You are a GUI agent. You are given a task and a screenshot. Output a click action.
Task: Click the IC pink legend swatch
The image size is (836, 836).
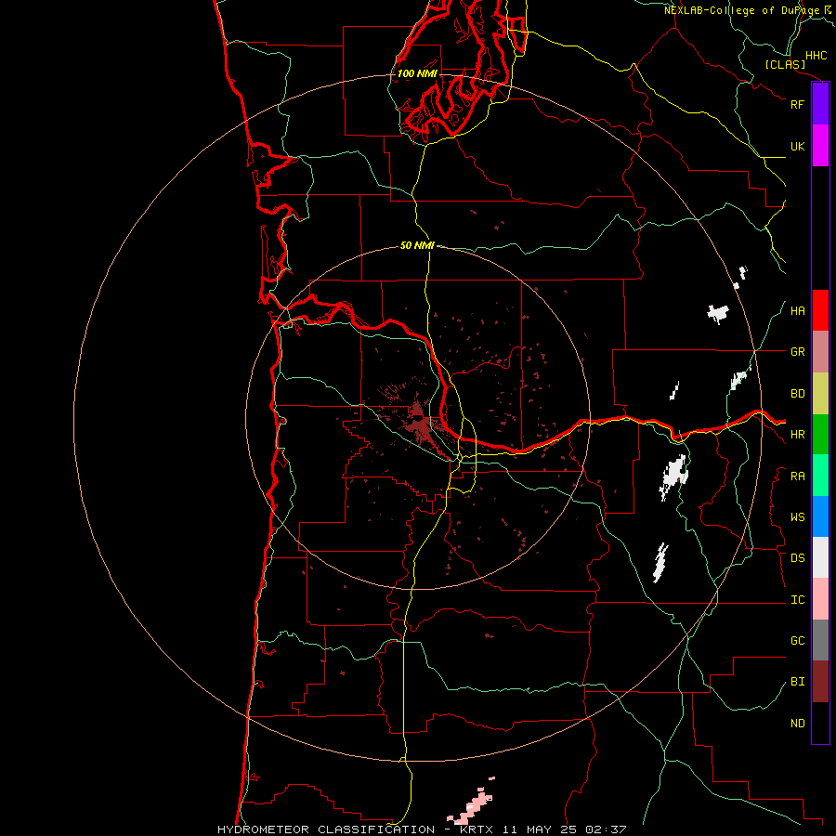tap(820, 599)
